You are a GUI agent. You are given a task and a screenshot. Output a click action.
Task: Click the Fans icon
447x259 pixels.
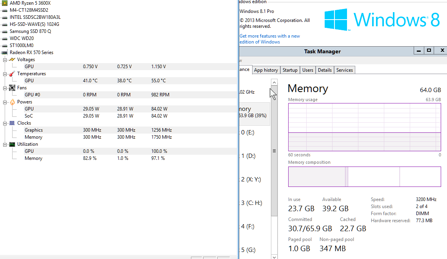(12, 88)
